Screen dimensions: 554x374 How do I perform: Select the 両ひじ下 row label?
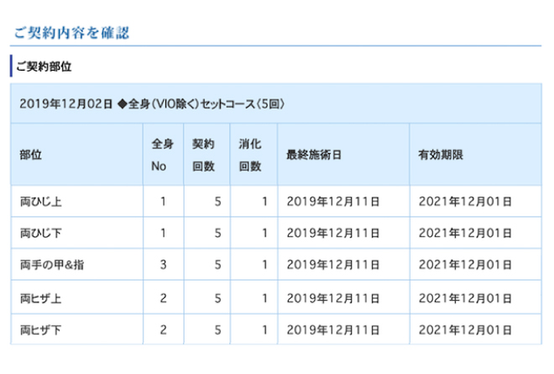41,233
